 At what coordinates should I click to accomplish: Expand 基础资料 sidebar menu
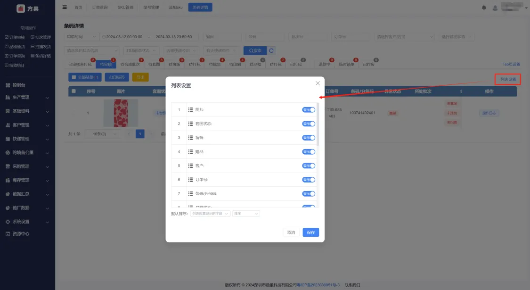[27, 111]
